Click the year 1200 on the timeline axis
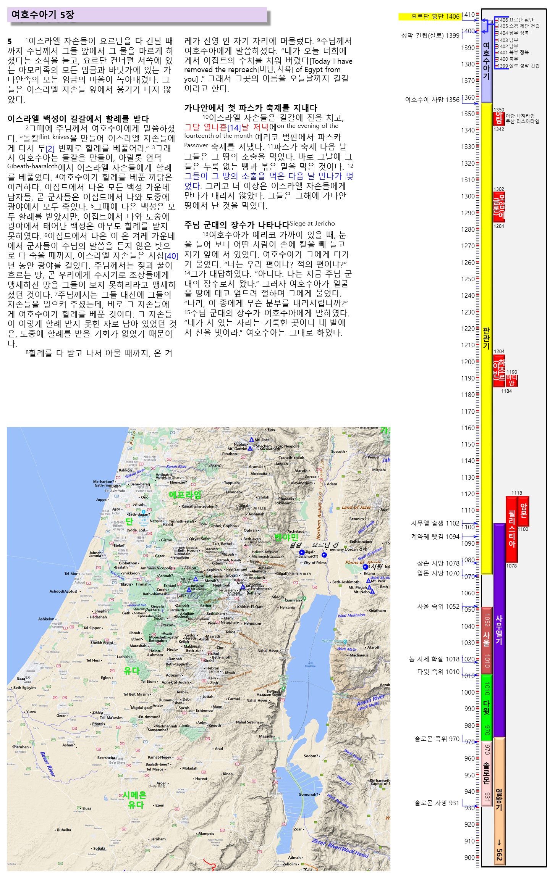The height and width of the screenshot is (877, 550). pyautogui.click(x=468, y=362)
